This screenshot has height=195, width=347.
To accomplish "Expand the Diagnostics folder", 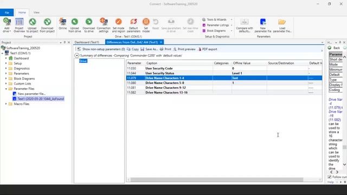I will pyautogui.click(x=6, y=69).
